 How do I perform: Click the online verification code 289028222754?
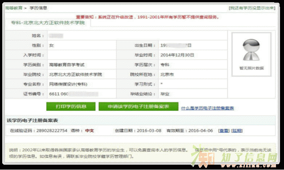[52, 131]
